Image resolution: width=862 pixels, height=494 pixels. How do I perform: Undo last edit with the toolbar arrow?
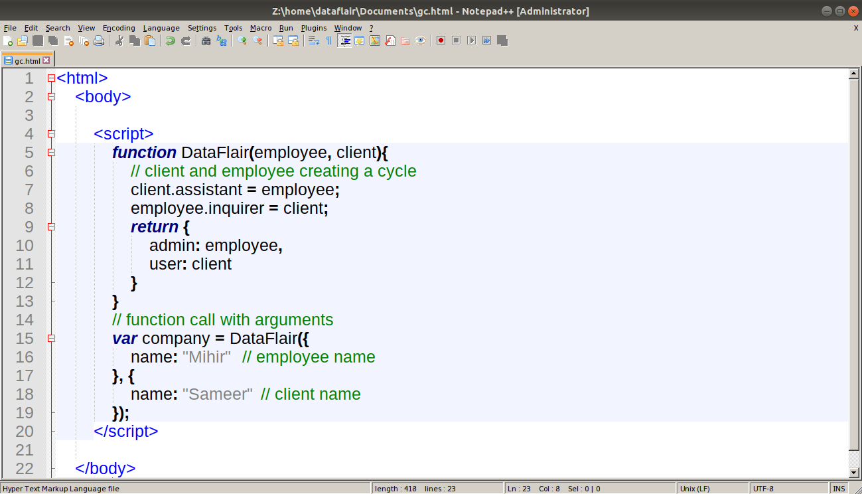click(171, 41)
